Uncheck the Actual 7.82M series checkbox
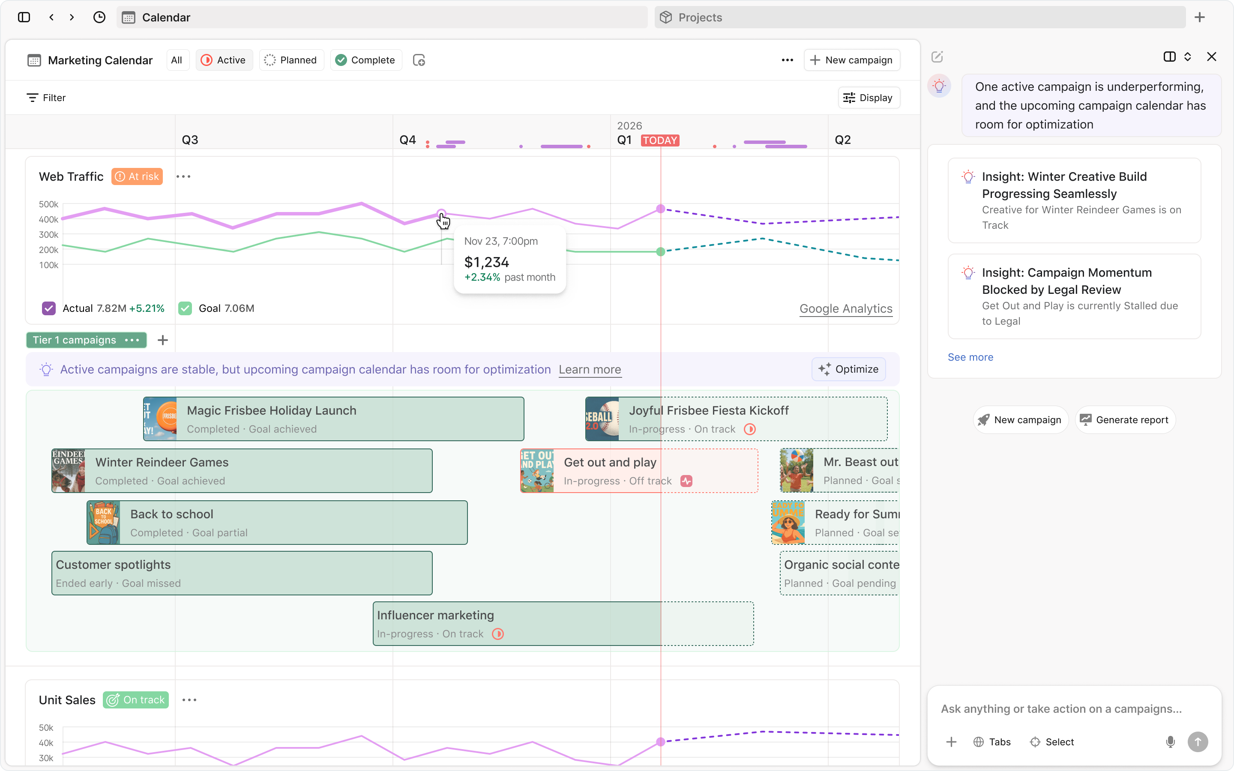The image size is (1234, 771). click(x=49, y=308)
